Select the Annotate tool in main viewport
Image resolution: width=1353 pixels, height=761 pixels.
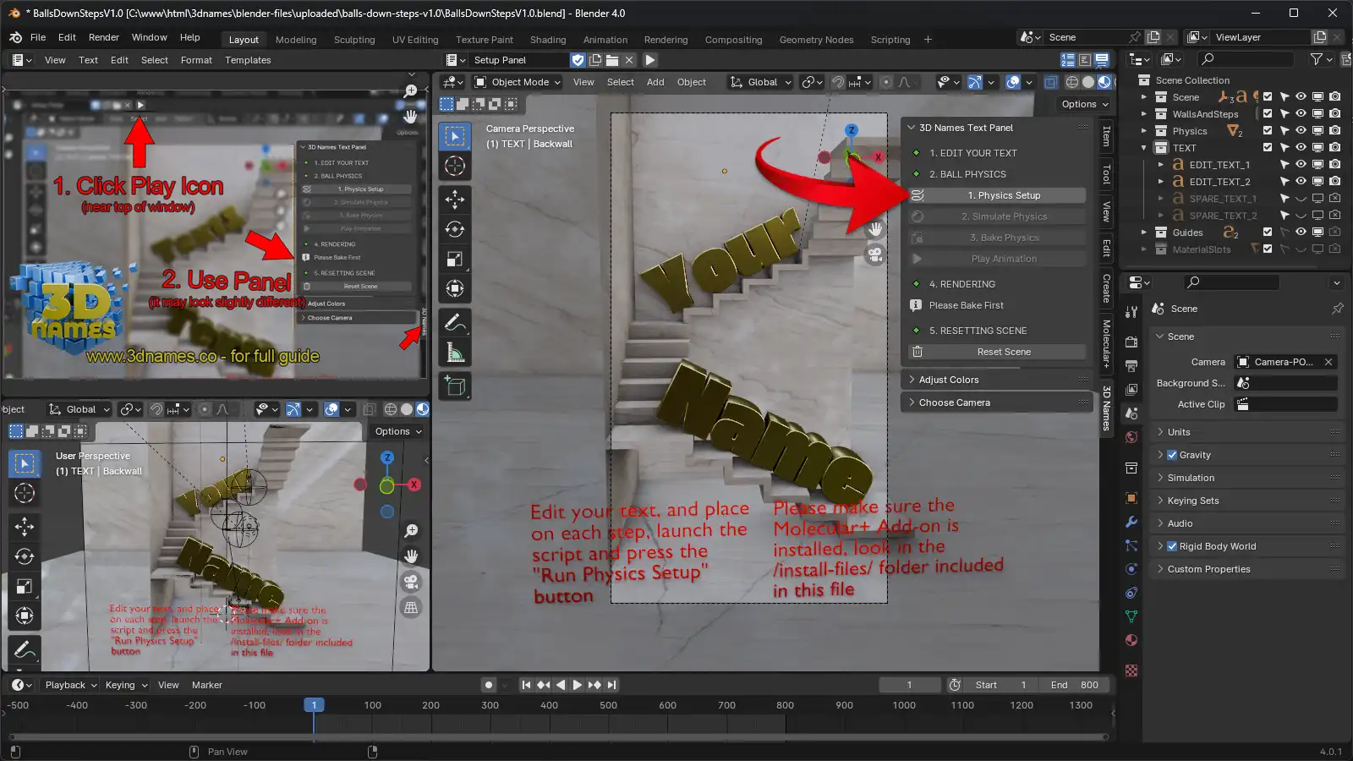click(455, 323)
